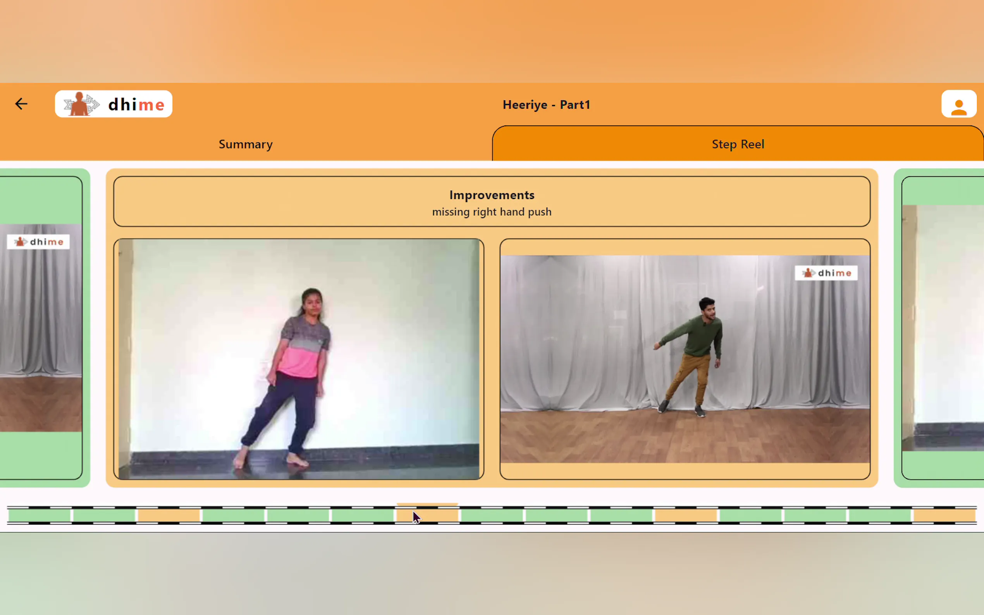Open the previous green step card
984x615 pixels.
pyautogui.click(x=41, y=327)
